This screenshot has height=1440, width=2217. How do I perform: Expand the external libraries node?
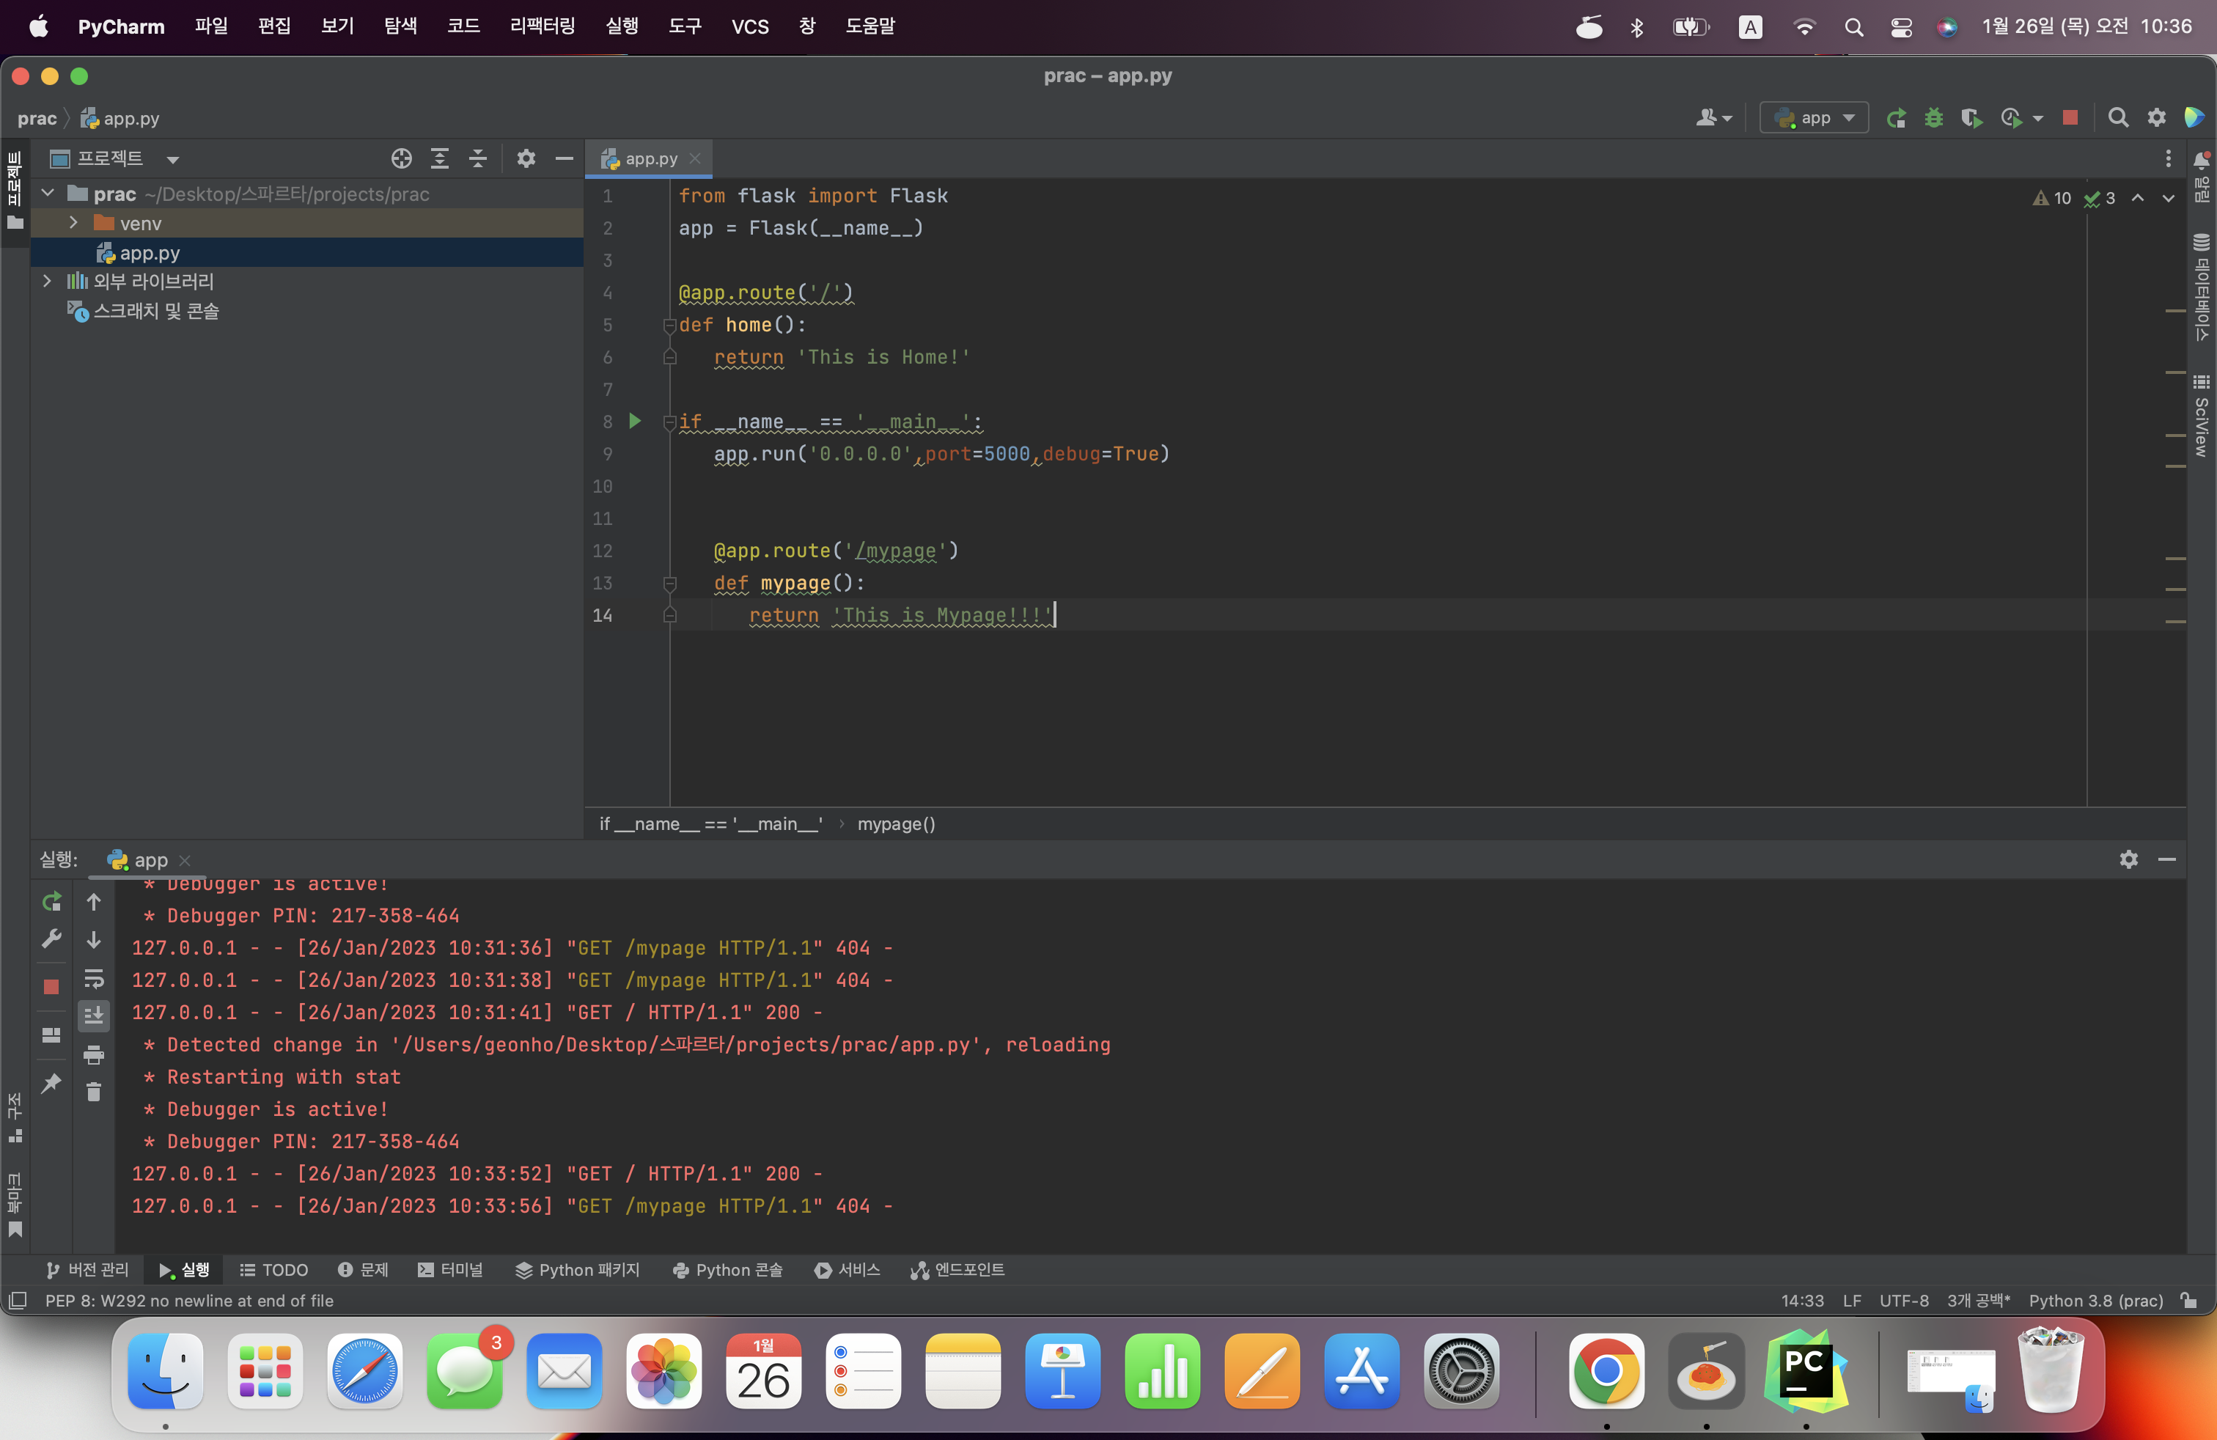tap(48, 282)
